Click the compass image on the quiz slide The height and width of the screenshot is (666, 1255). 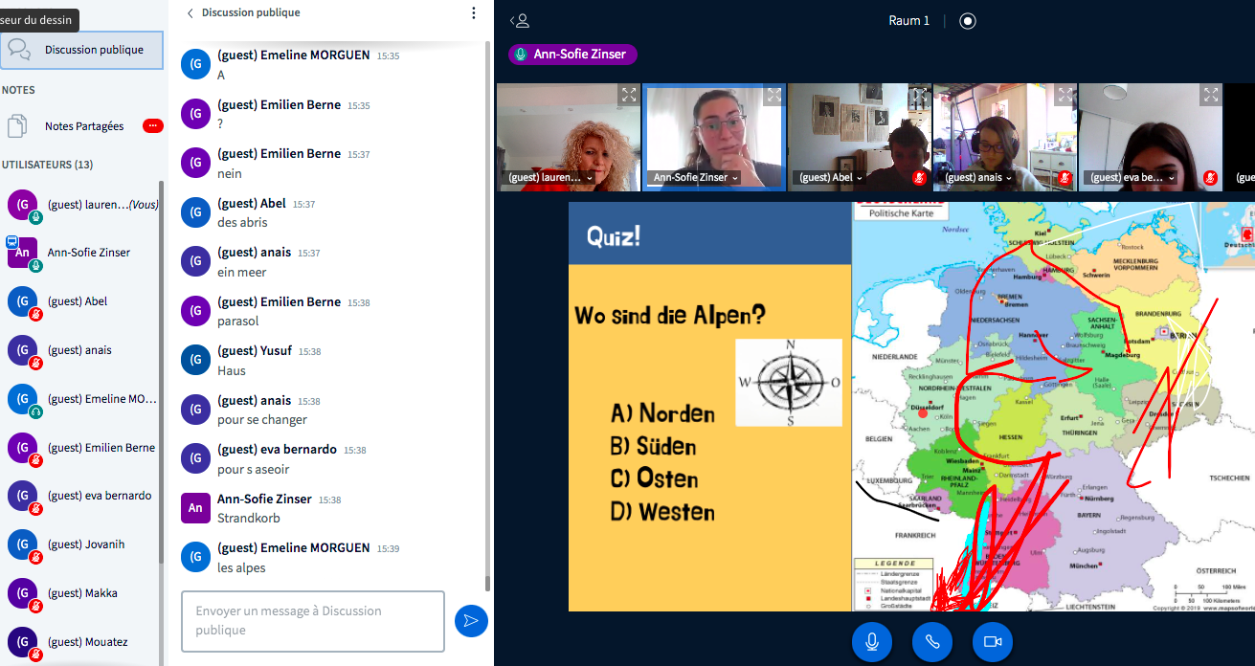point(789,383)
